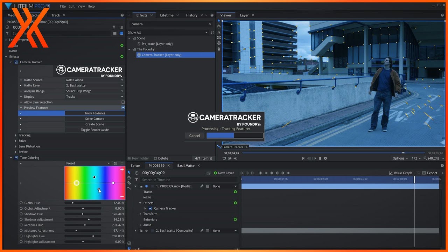Image resolution: width=448 pixels, height=252 pixels.
Task: Disable the Camera Tracker effect checkbox
Action: [x=16, y=62]
